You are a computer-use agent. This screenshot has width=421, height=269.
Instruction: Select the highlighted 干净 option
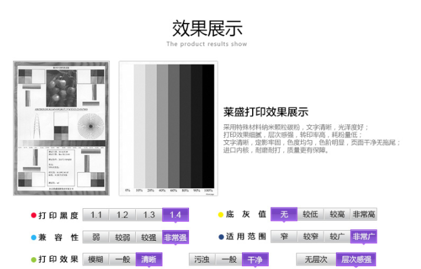pyautogui.click(x=255, y=260)
